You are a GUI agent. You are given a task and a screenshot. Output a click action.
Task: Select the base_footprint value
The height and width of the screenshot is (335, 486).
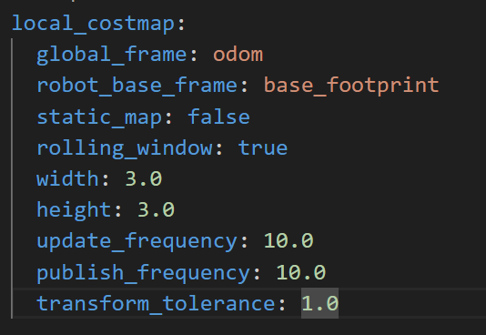[x=351, y=86]
